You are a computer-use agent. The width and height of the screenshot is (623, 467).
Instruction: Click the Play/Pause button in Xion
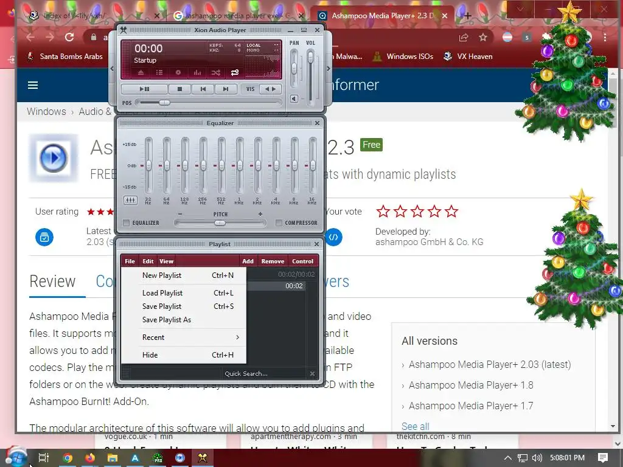click(x=144, y=89)
